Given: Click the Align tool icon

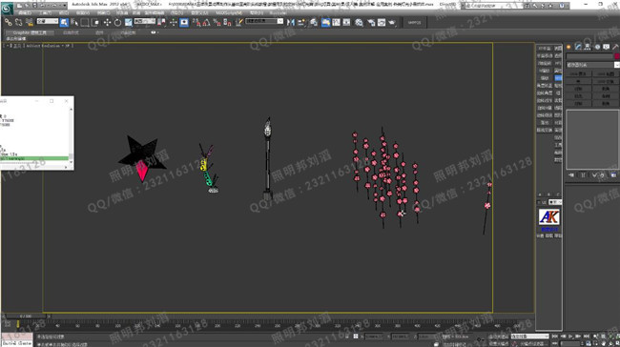Looking at the screenshot, I should (301, 23).
